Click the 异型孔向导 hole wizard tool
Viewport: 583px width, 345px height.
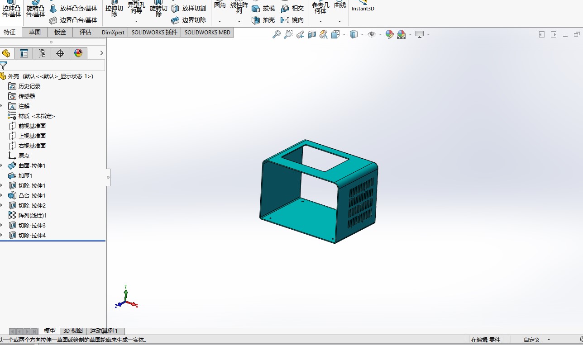136,7
